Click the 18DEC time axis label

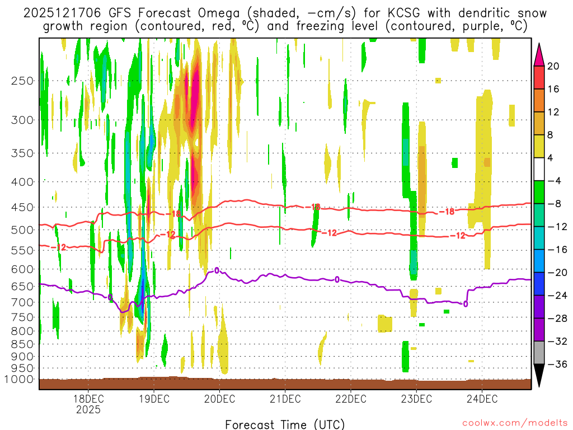88,399
